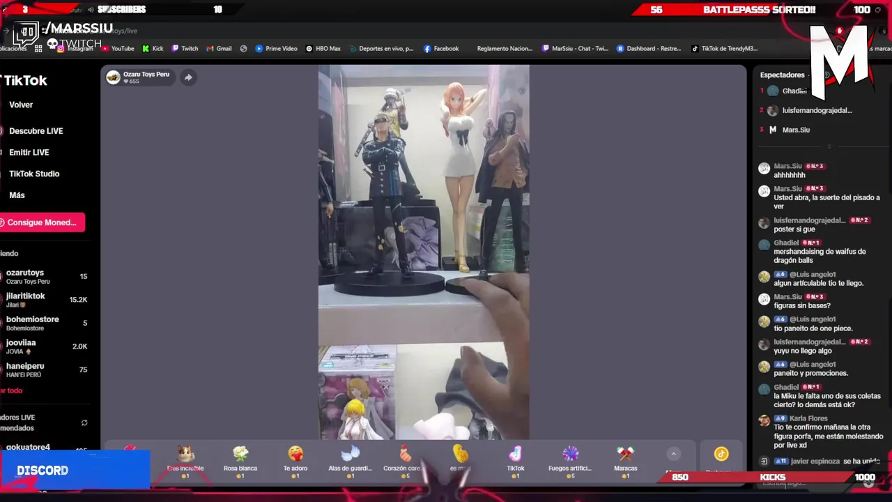
Task: Expand the gift tray with up chevron
Action: [x=673, y=454]
